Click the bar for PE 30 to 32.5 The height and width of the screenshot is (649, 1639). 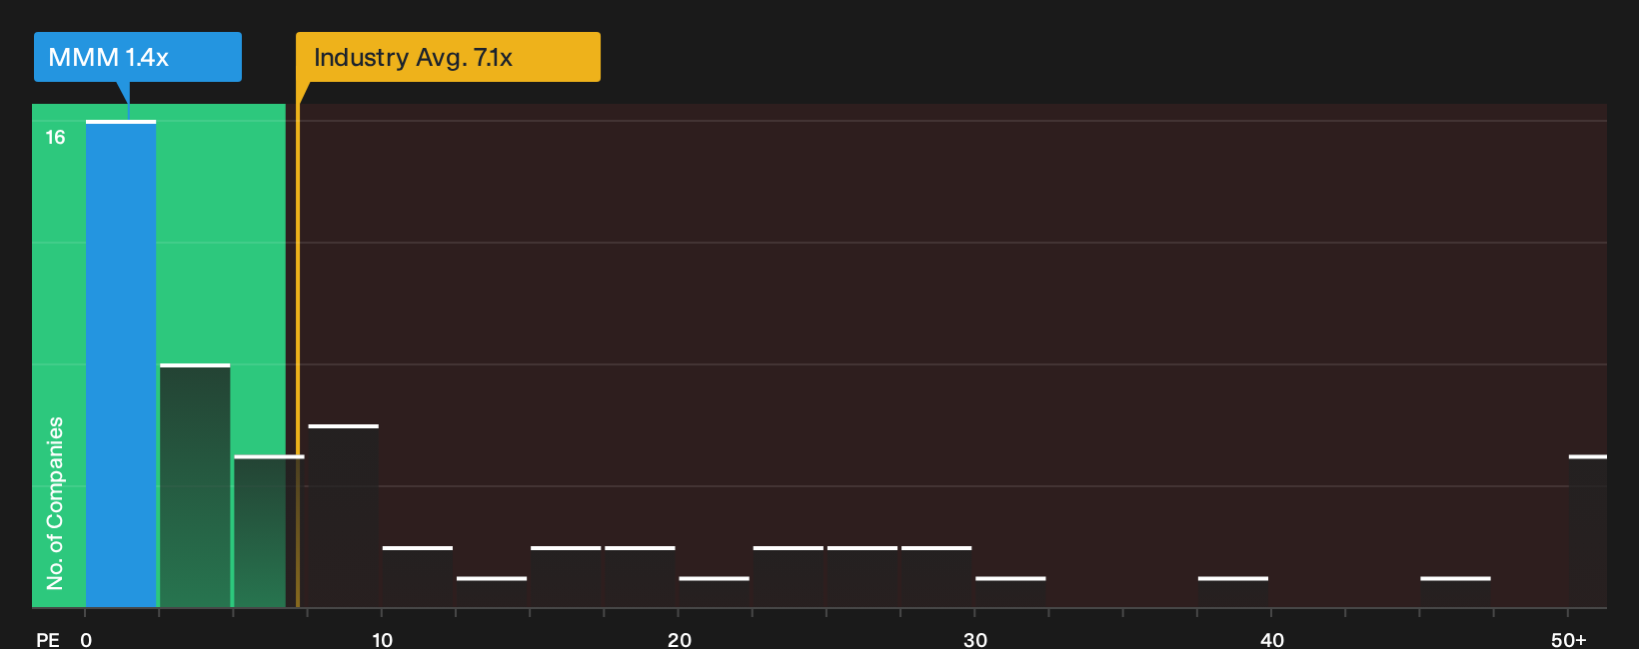1010,592
